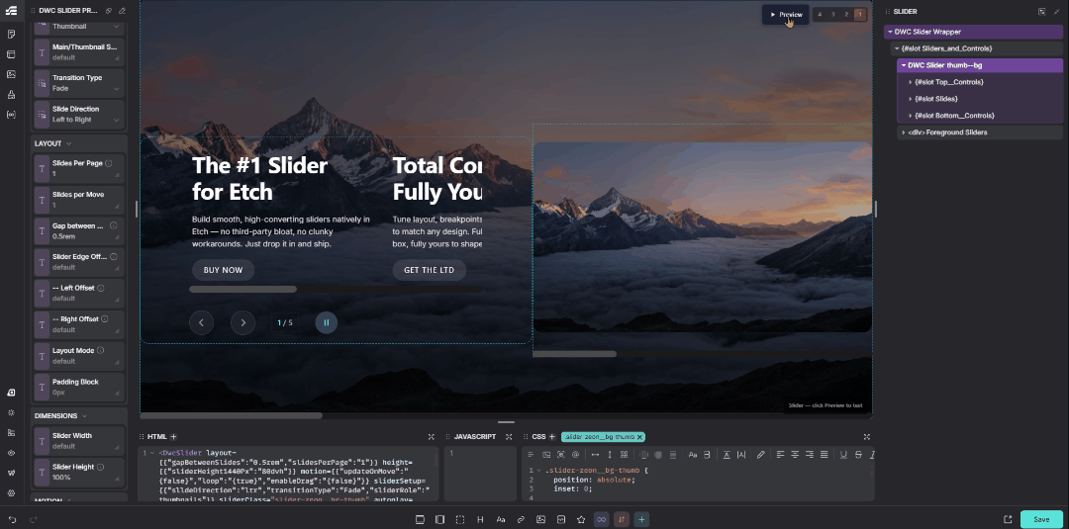Click the teal plus button in bottom toolbar
Viewport: 1069px width, 529px height.
pyautogui.click(x=641, y=519)
